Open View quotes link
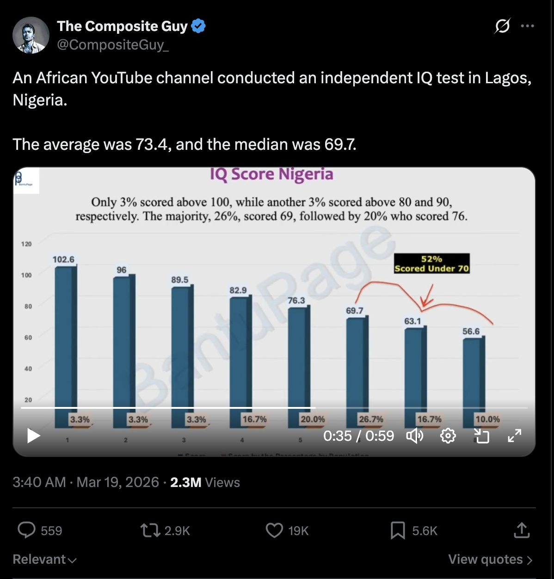This screenshot has width=554, height=579. tap(491, 560)
